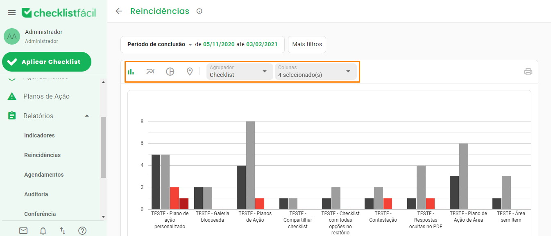Open the import/export arrows icon
This screenshot has width=551, height=236.
(62, 231)
